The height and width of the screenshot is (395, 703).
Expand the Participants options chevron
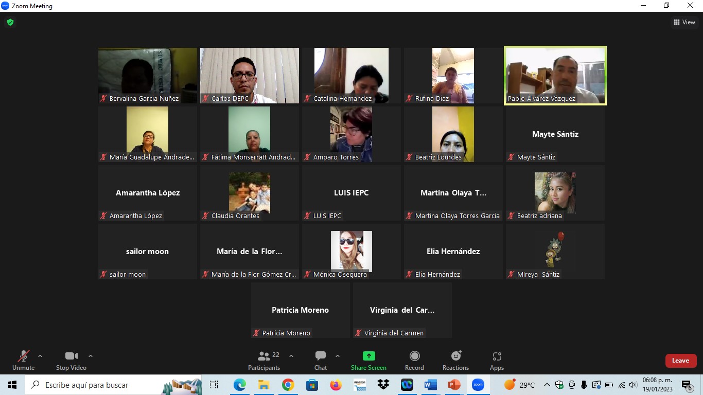click(291, 356)
